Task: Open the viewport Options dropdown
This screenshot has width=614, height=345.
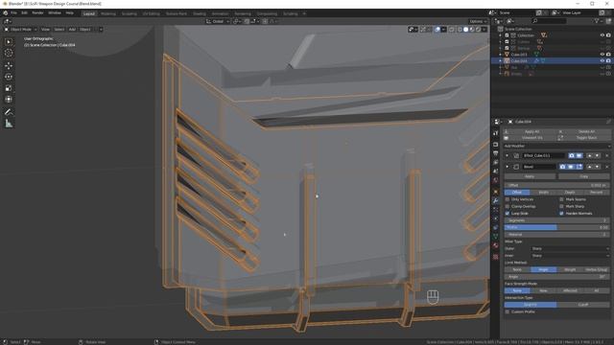Action: 478,21
